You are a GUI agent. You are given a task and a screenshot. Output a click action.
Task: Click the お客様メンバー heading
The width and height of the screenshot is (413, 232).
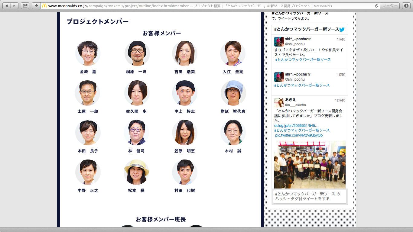click(x=162, y=33)
